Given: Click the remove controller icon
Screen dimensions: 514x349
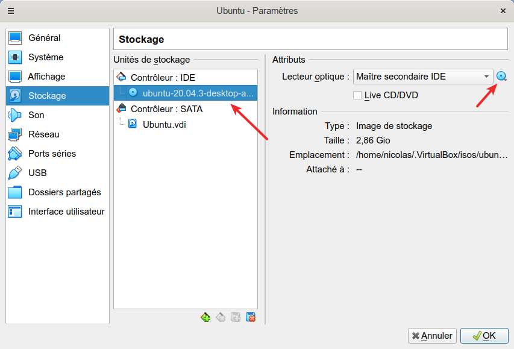Looking at the screenshot, I should point(221,318).
